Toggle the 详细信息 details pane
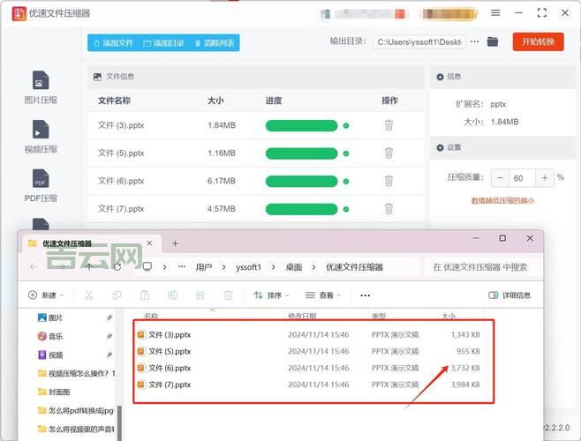Image resolution: width=581 pixels, height=441 pixels. point(509,295)
